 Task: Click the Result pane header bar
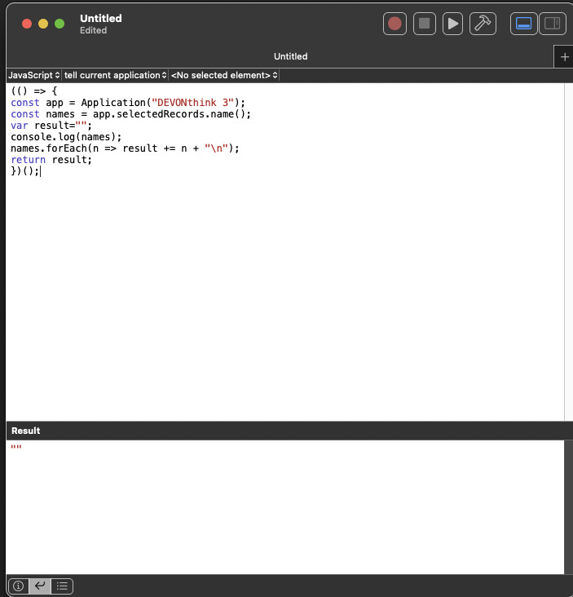[285, 431]
